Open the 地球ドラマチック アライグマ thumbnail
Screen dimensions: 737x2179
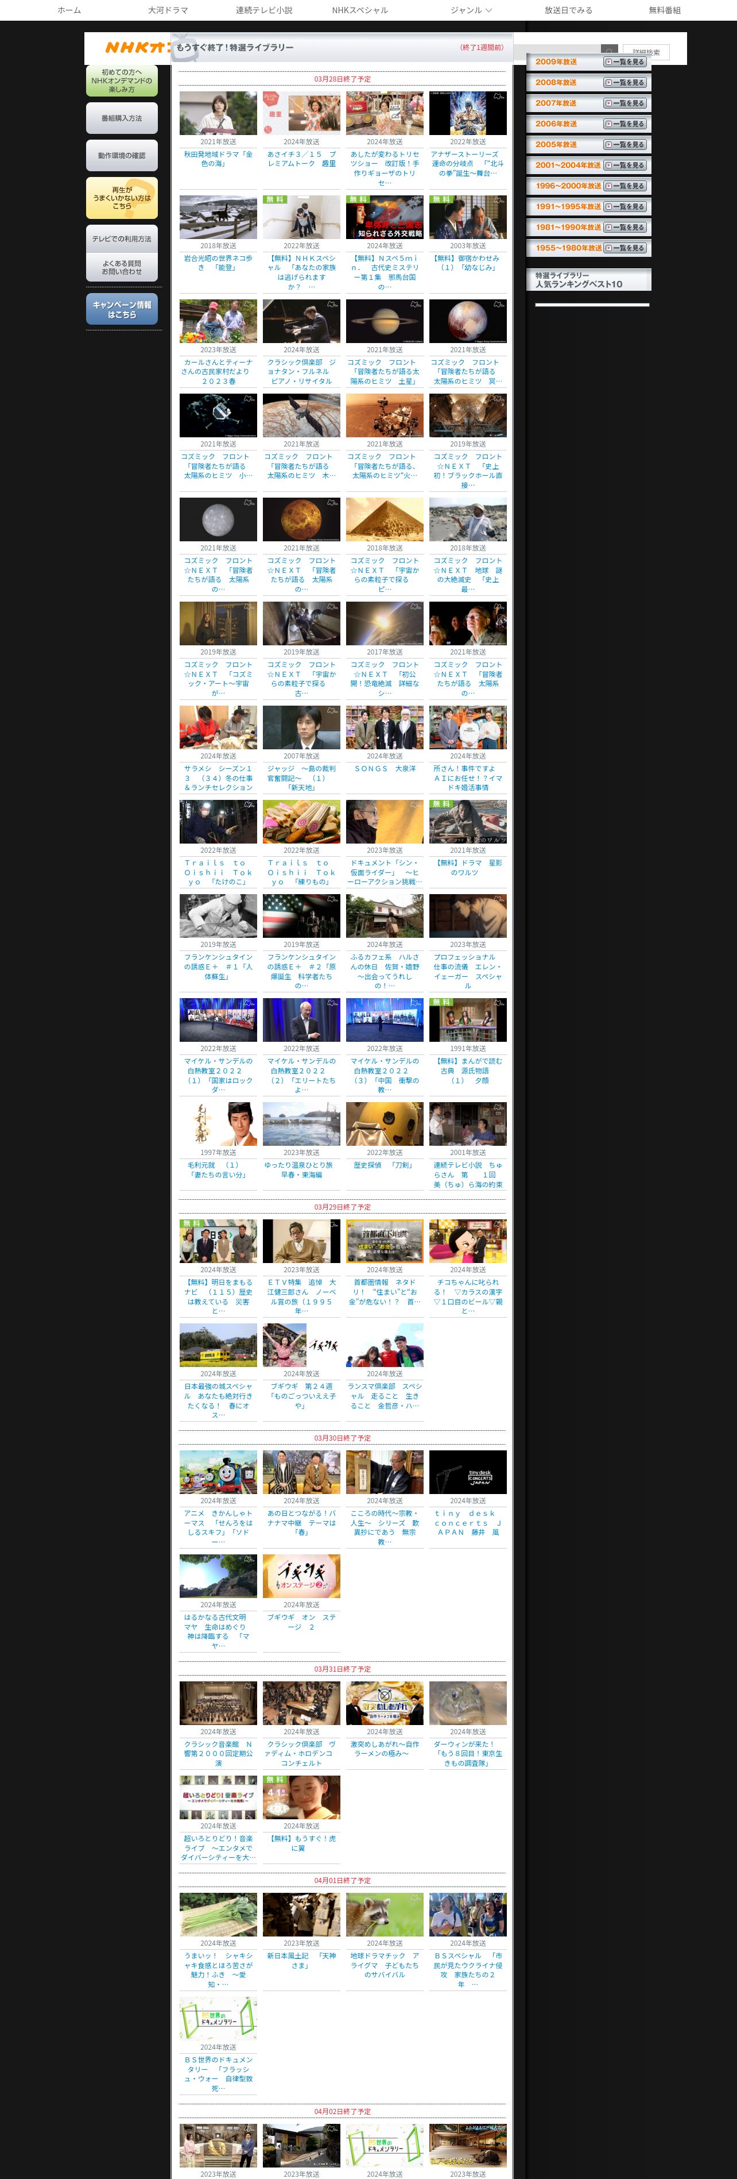[385, 1915]
